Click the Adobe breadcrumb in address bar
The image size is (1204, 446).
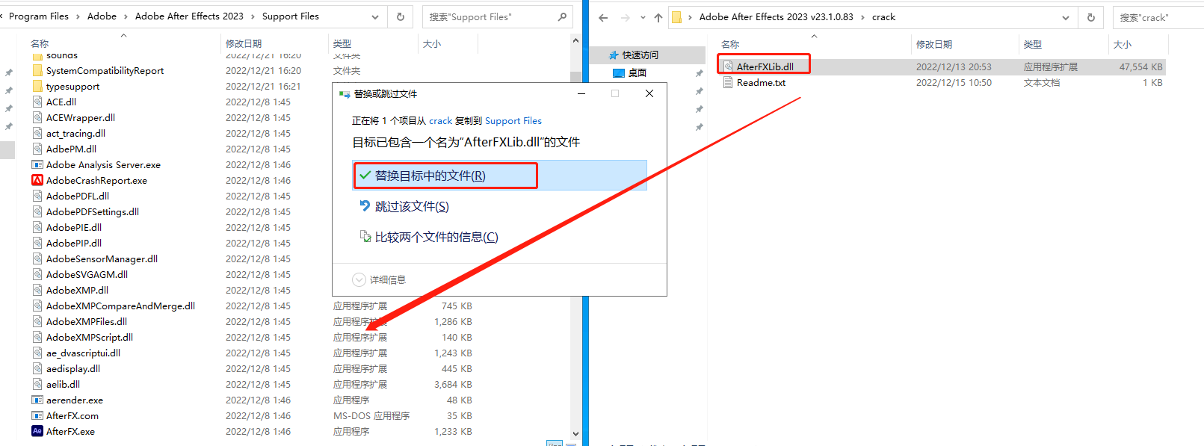pos(102,16)
